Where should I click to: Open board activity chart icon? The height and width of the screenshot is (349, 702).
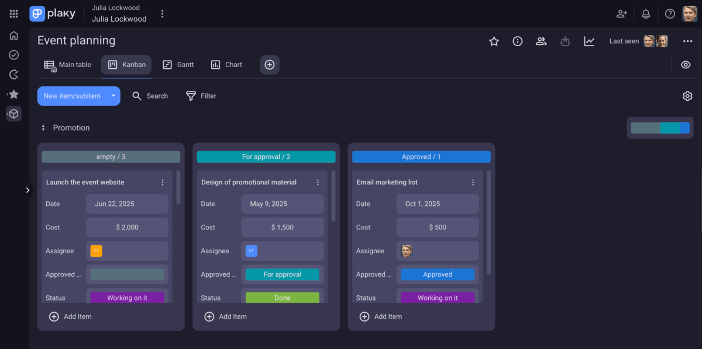589,41
